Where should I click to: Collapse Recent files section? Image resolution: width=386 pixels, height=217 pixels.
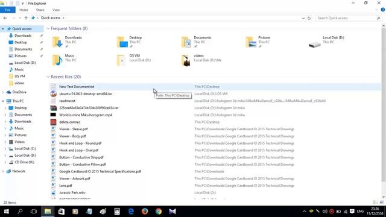(48, 77)
